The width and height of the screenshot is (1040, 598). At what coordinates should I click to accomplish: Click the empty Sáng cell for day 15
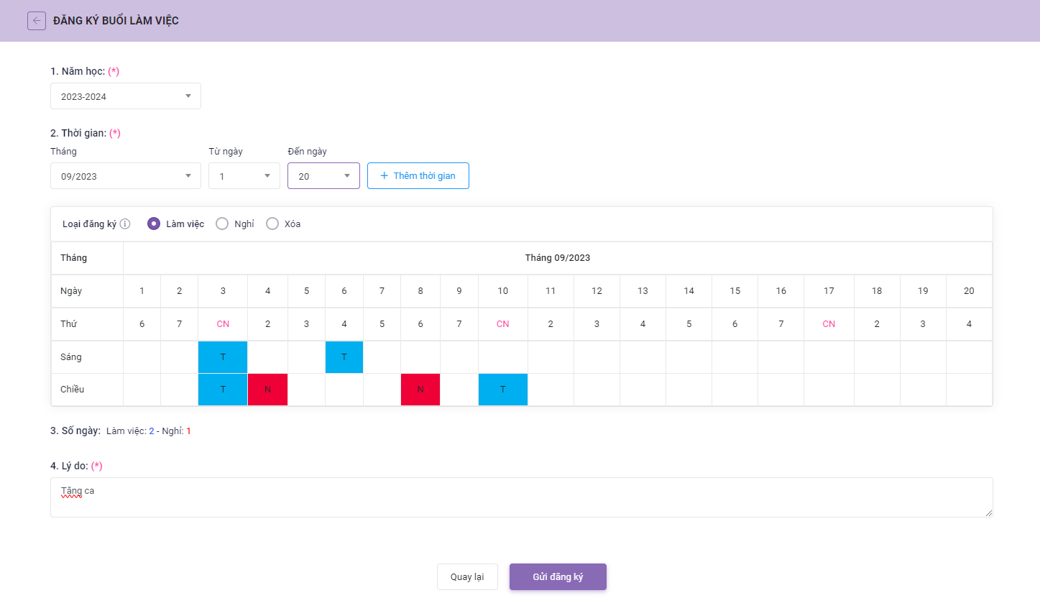[x=735, y=357]
